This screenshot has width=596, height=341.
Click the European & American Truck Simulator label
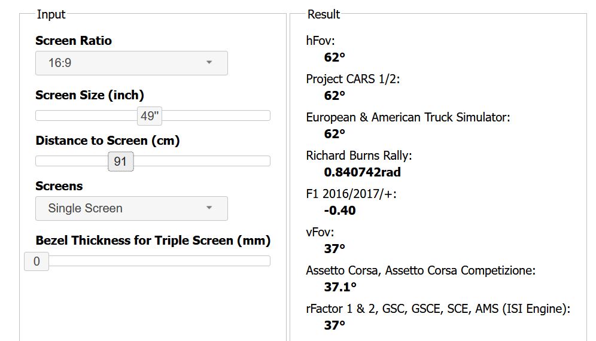[408, 117]
